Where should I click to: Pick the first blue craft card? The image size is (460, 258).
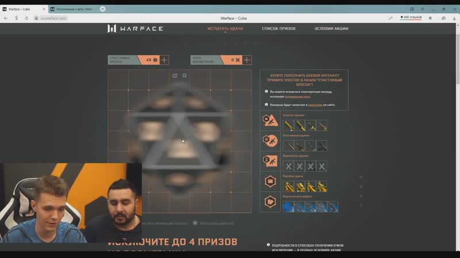pos(289,206)
